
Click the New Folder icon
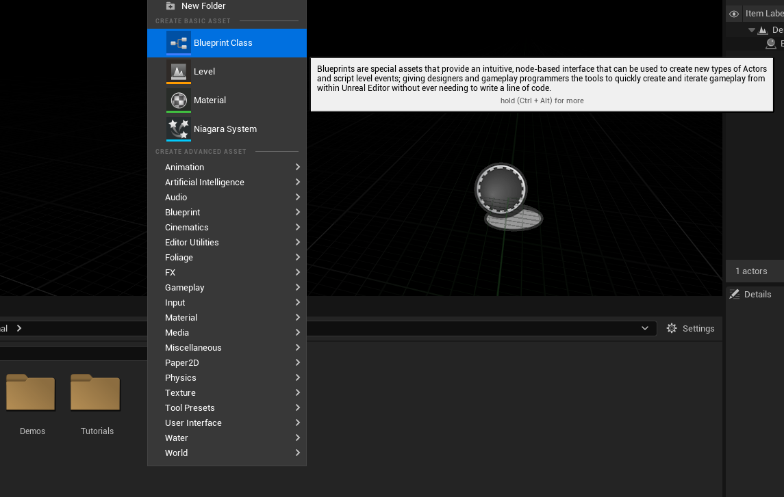170,6
